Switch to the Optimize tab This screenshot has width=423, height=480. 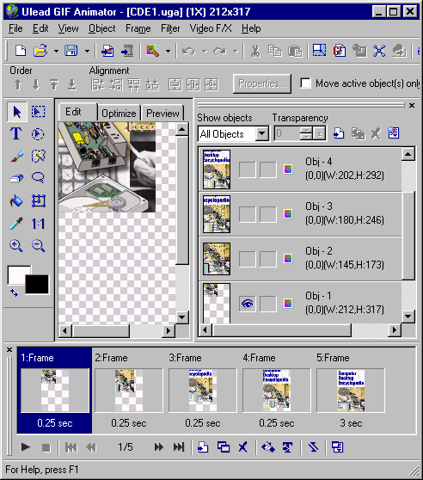tap(119, 113)
